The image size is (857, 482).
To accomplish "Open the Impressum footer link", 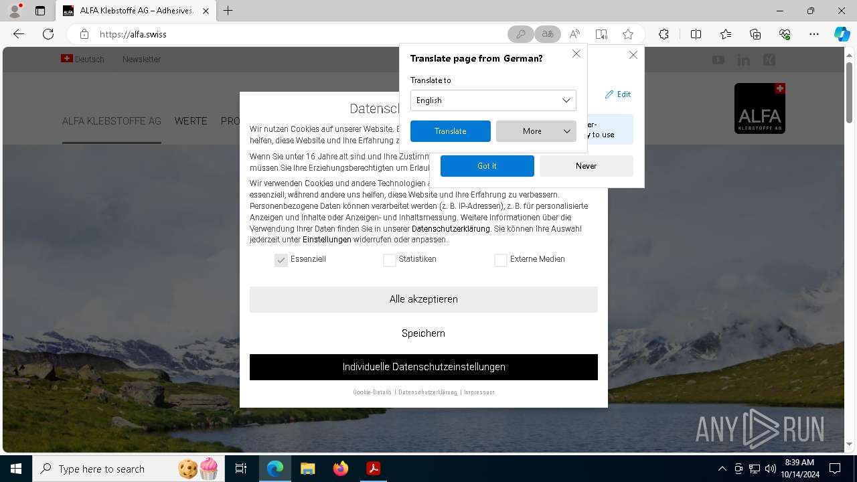I will click(x=479, y=392).
